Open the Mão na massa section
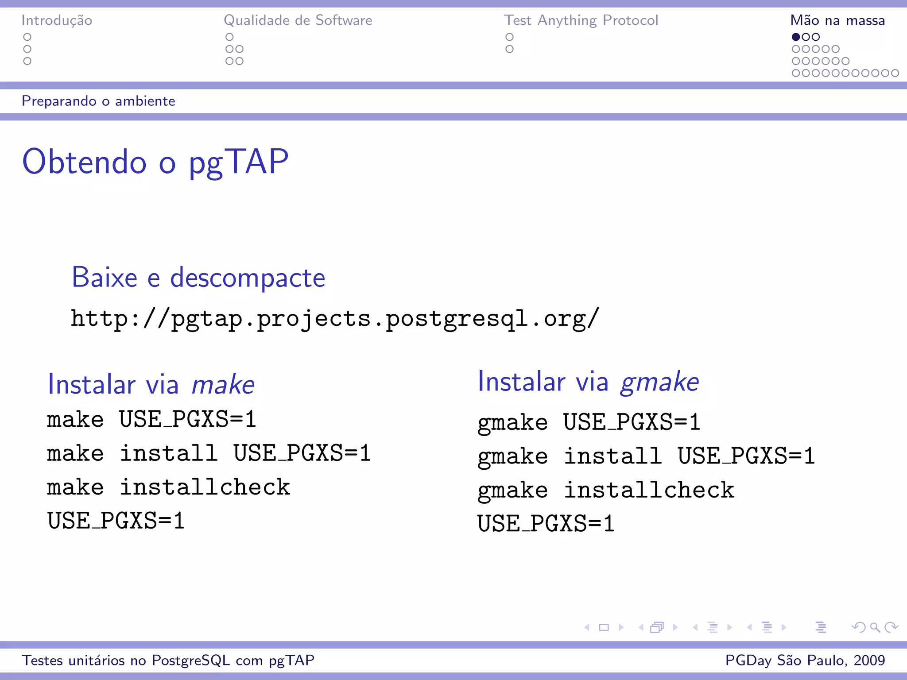Screen dimensions: 907x680 838,20
